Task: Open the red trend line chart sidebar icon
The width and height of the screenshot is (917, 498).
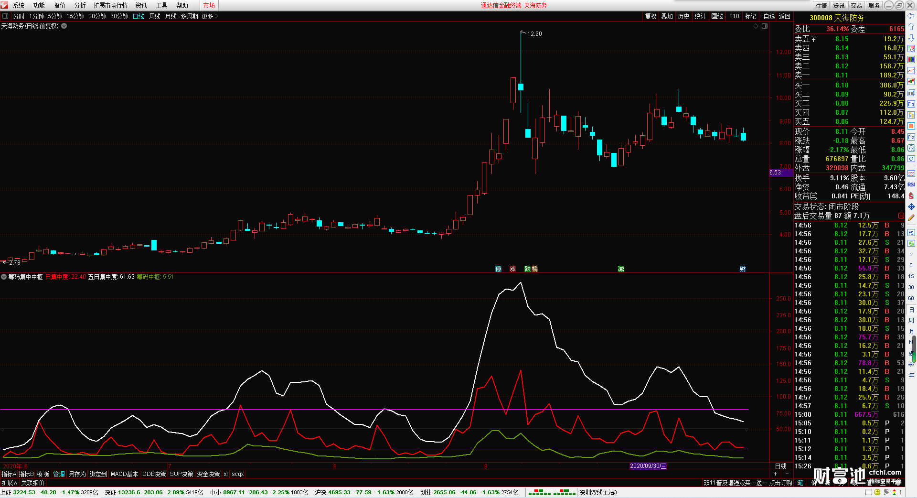Action: click(911, 71)
